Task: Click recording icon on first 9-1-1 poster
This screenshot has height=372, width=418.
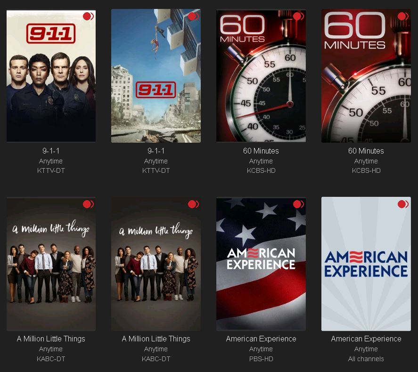Action: click(88, 16)
